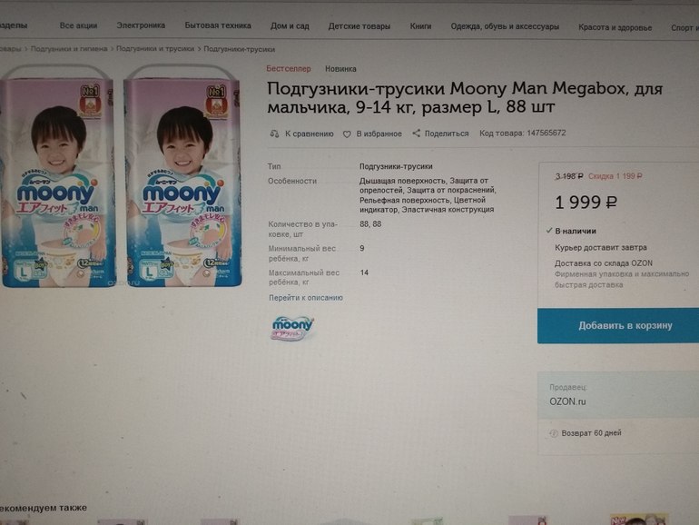Open the Все акции menu item
Screen dimensions: 699x525
(79, 25)
